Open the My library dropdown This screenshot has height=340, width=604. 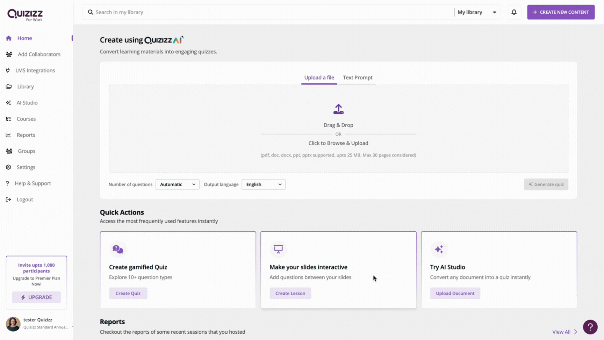477,12
